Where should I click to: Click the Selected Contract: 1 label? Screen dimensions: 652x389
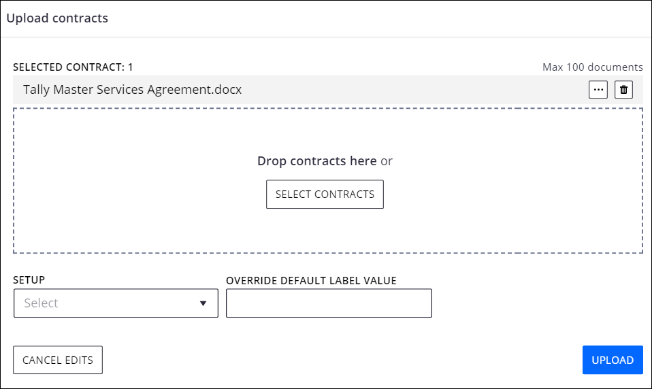(x=73, y=67)
